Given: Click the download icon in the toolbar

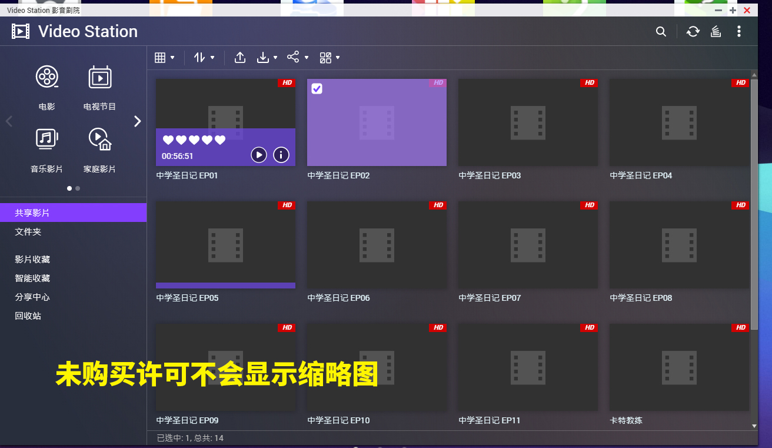Looking at the screenshot, I should (x=263, y=57).
